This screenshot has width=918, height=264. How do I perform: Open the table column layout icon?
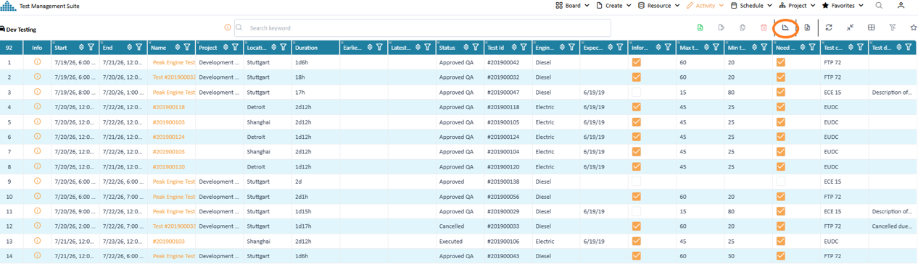(872, 27)
